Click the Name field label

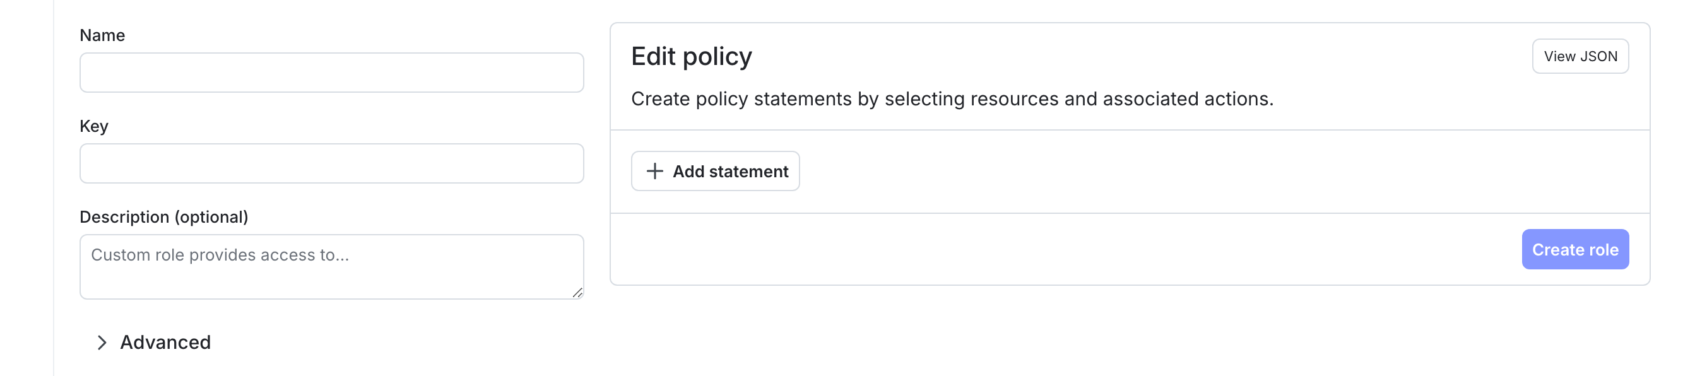(x=102, y=35)
